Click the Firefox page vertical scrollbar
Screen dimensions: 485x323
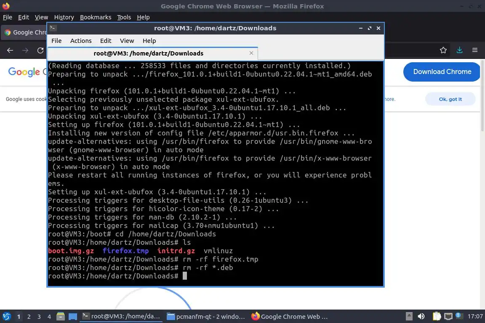point(482,96)
